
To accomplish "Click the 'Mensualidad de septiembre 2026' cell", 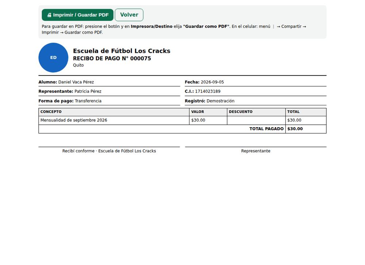I will click(114, 120).
